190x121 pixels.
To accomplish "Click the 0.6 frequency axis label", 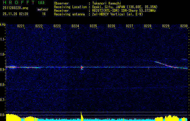I will click(2, 115).
